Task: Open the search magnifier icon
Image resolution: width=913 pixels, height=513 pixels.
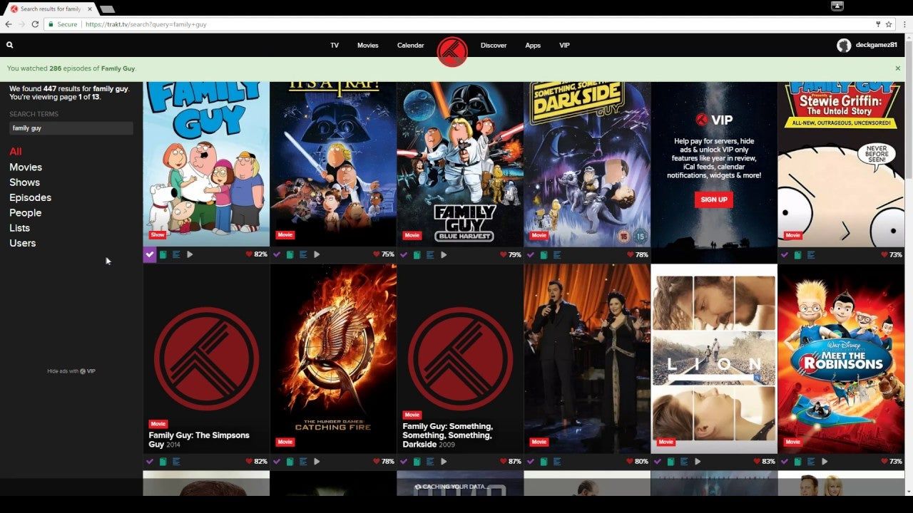Action: [x=9, y=45]
